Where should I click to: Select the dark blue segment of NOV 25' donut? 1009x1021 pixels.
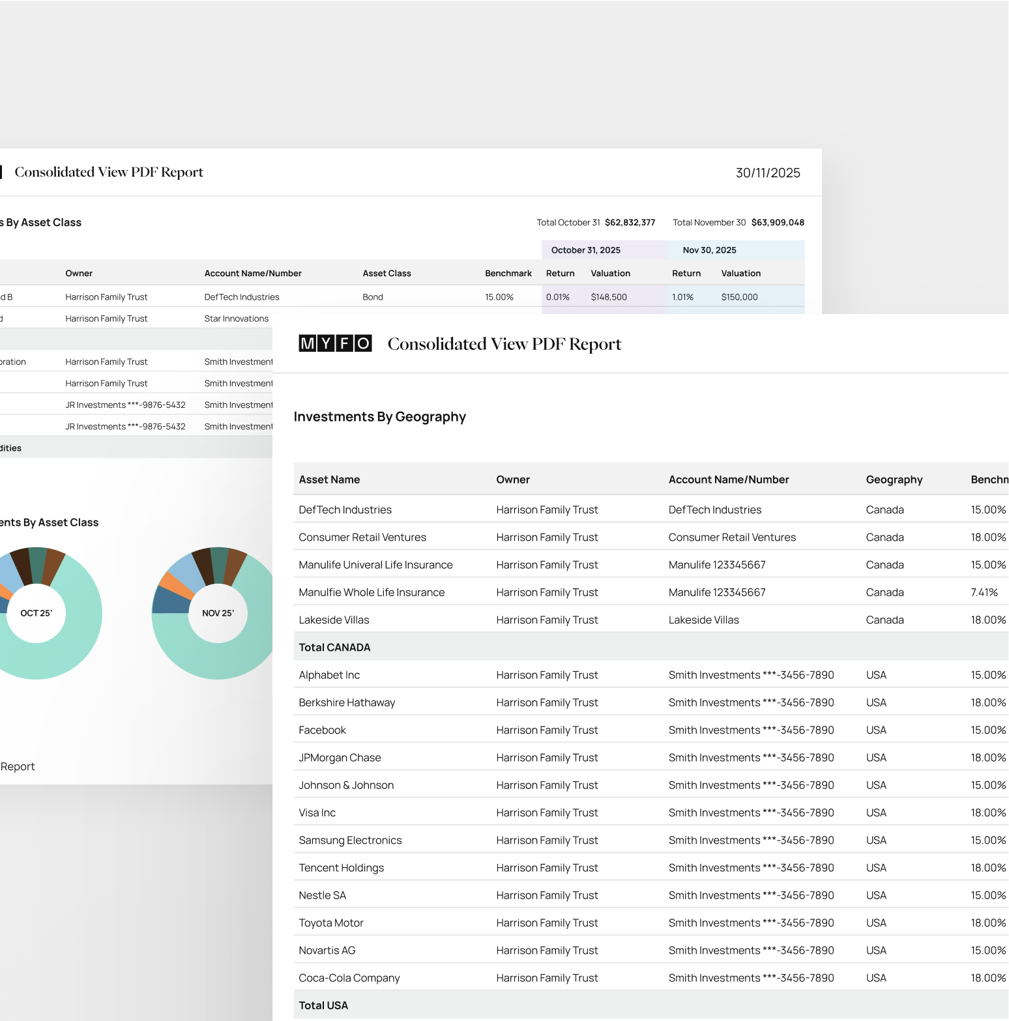pos(171,601)
